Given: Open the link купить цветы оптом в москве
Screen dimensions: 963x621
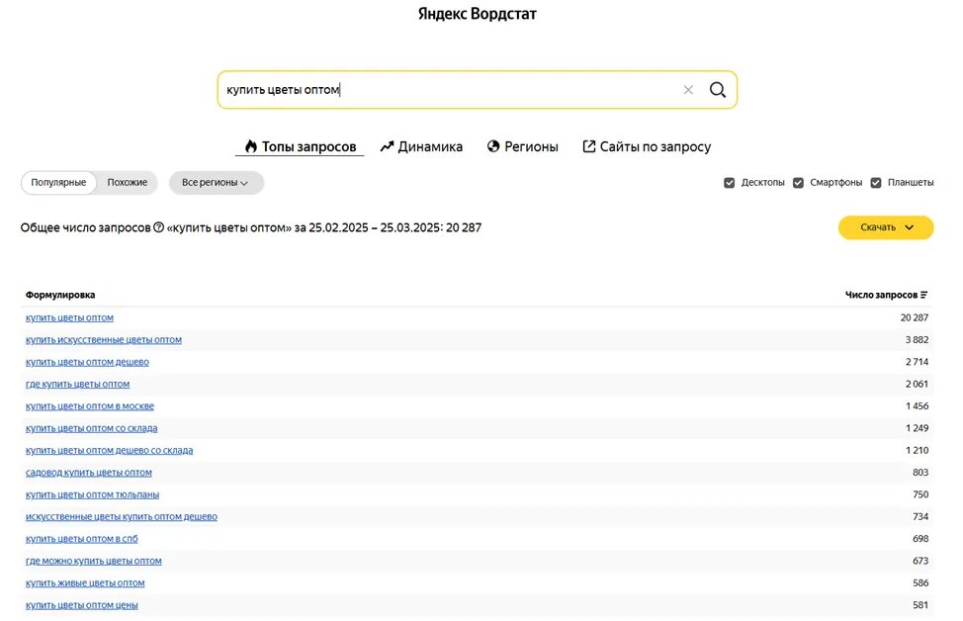Looking at the screenshot, I should click(90, 406).
